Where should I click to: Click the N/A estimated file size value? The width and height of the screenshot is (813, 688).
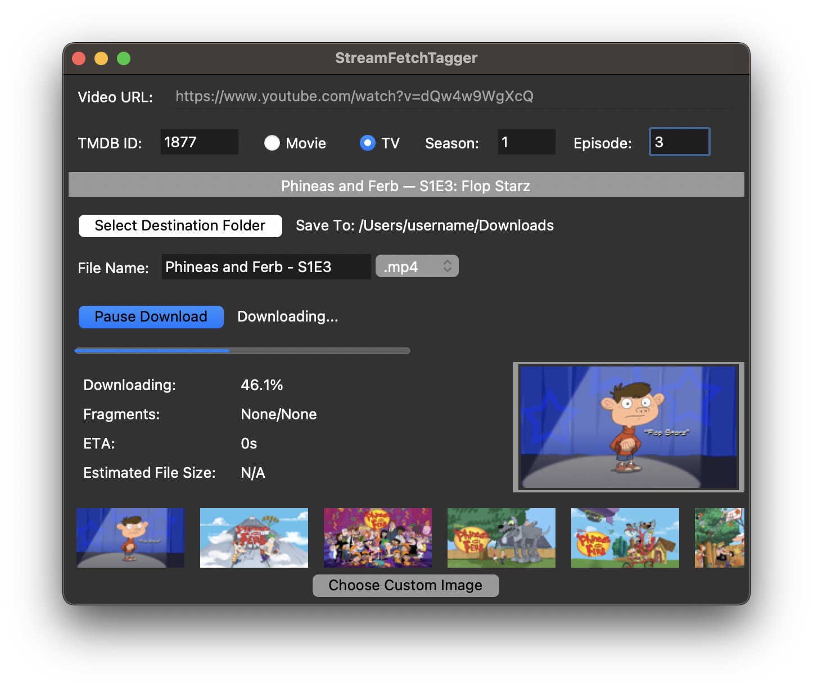coord(253,473)
